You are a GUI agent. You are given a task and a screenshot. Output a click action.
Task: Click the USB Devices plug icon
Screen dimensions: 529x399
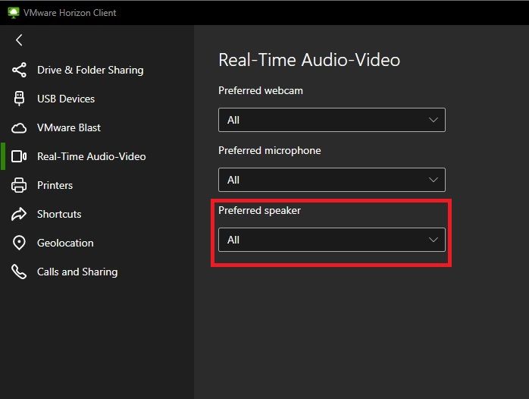point(19,99)
